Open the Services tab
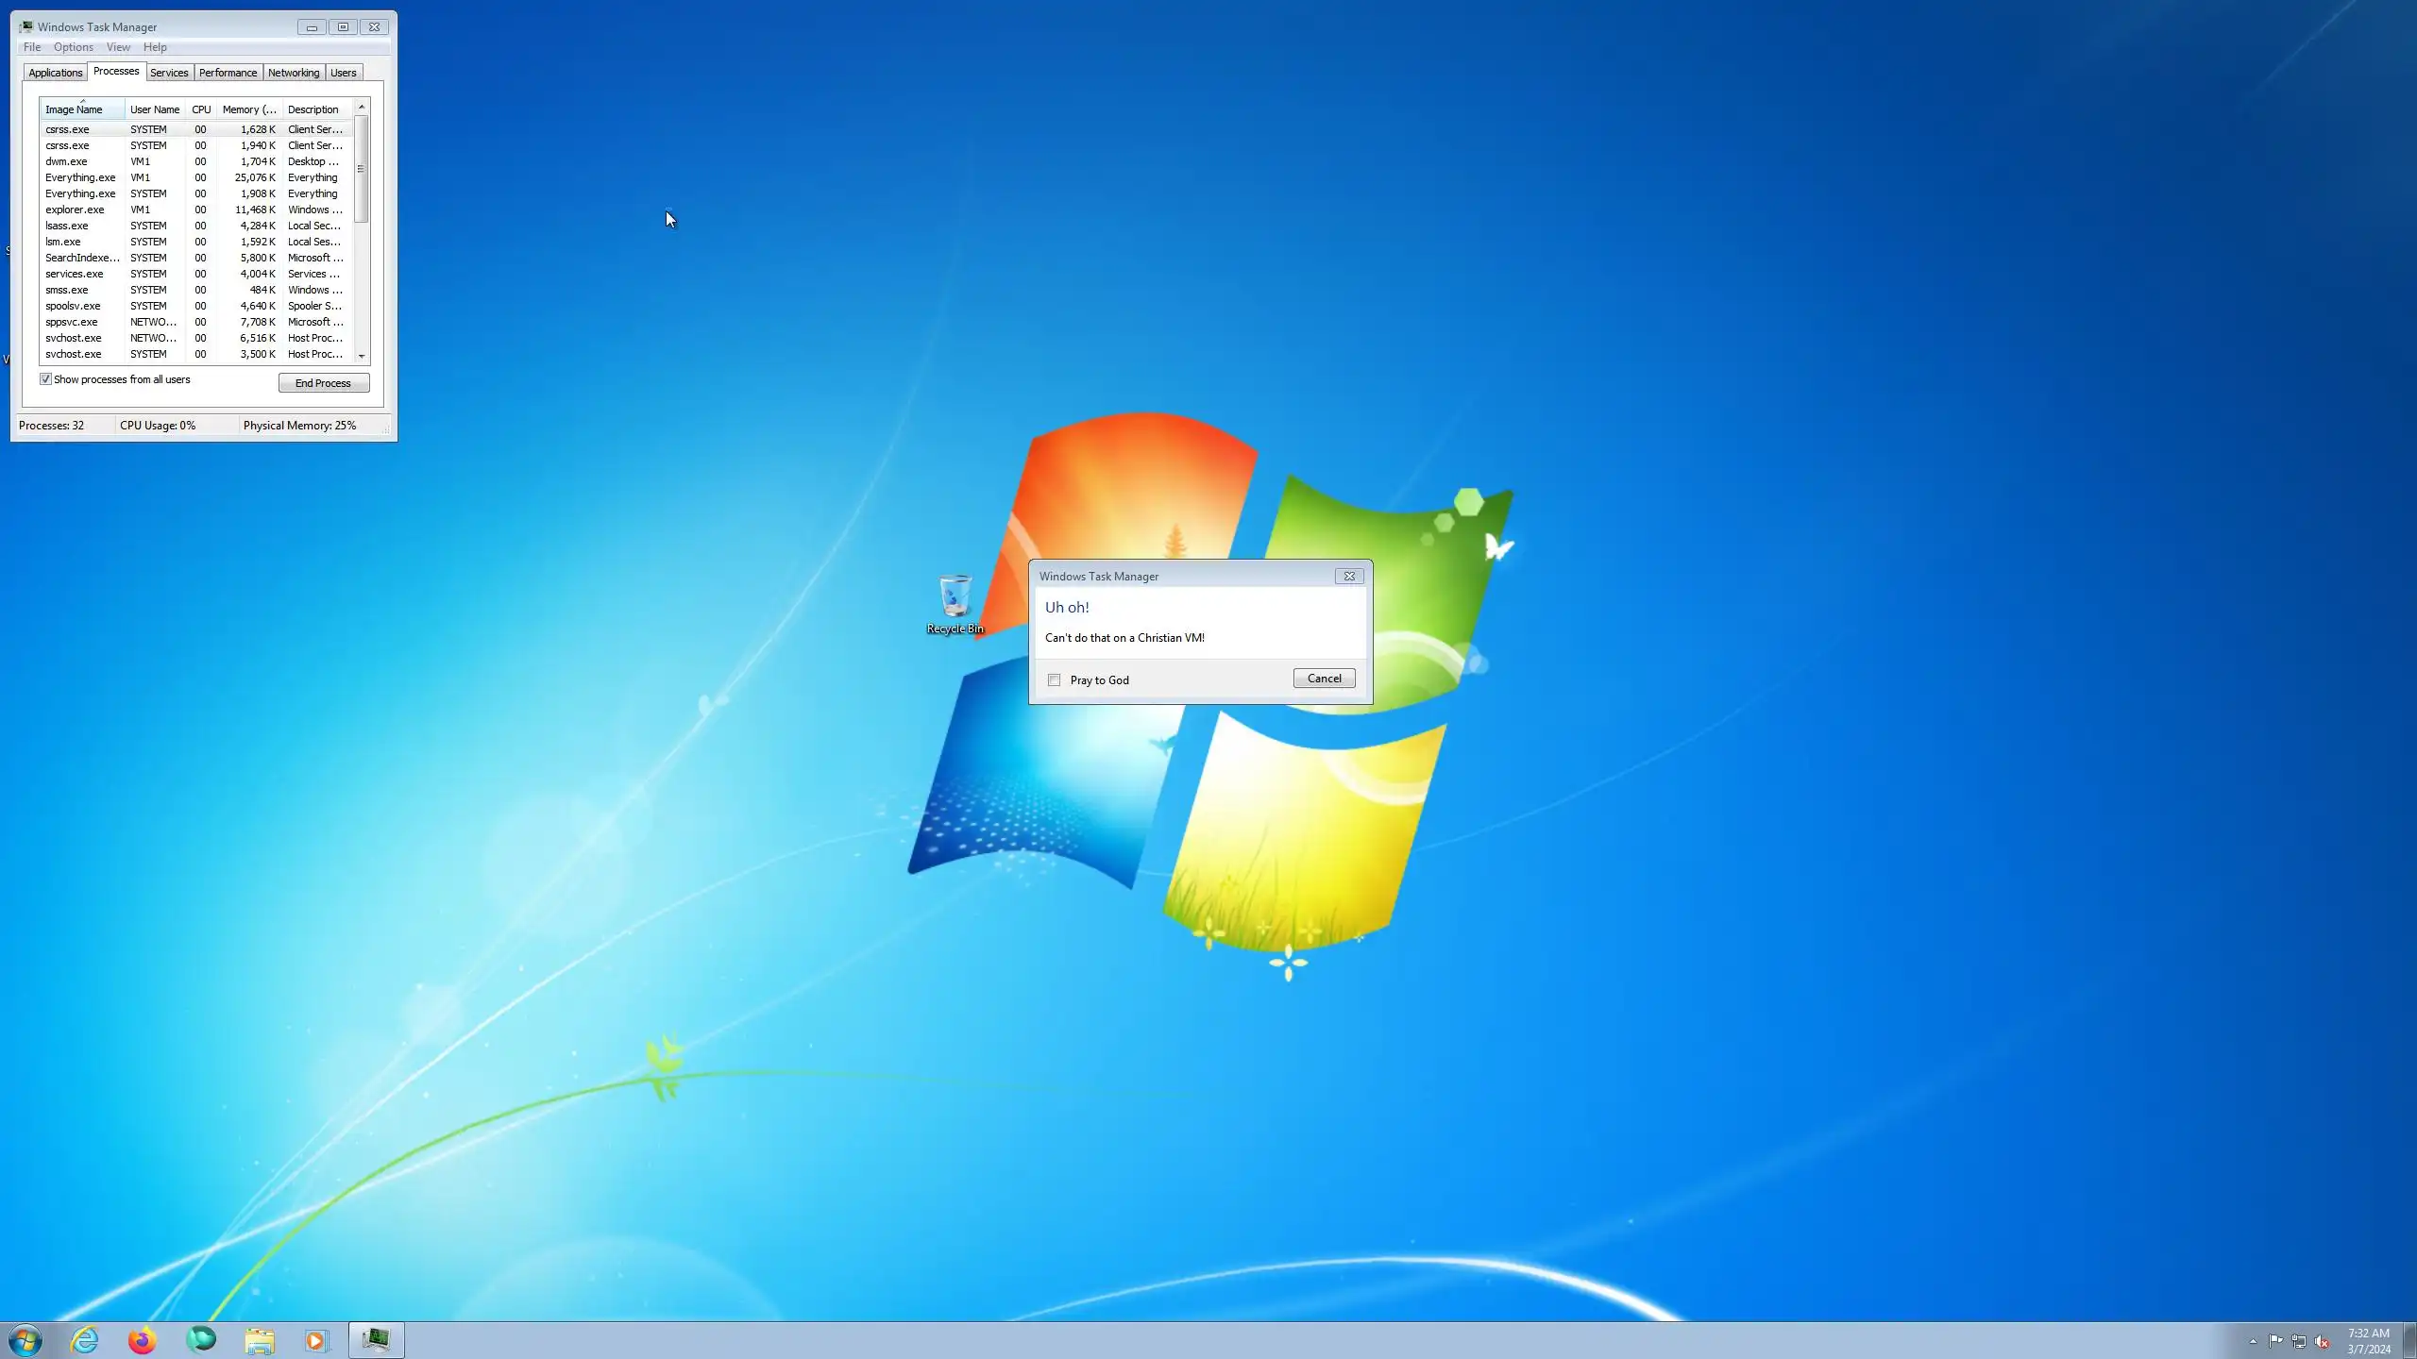This screenshot has width=2417, height=1359. [169, 73]
